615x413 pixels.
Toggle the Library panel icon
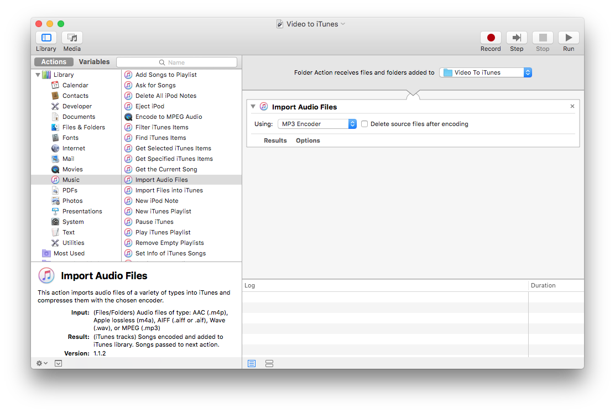46,38
